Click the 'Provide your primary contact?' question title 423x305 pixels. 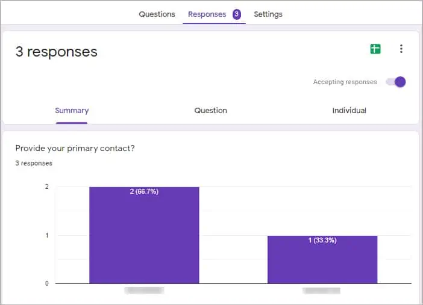[x=75, y=148]
